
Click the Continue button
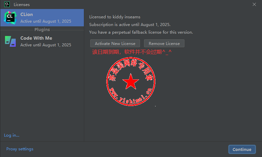(242, 149)
